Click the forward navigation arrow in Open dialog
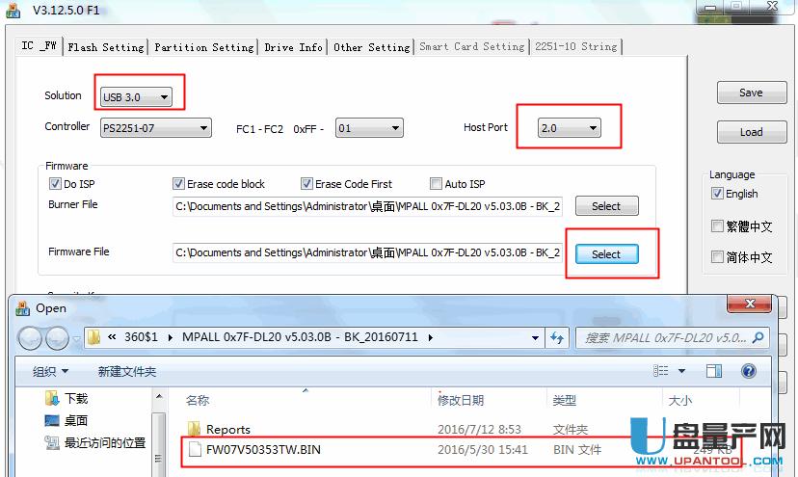This screenshot has width=798, height=477. point(57,338)
